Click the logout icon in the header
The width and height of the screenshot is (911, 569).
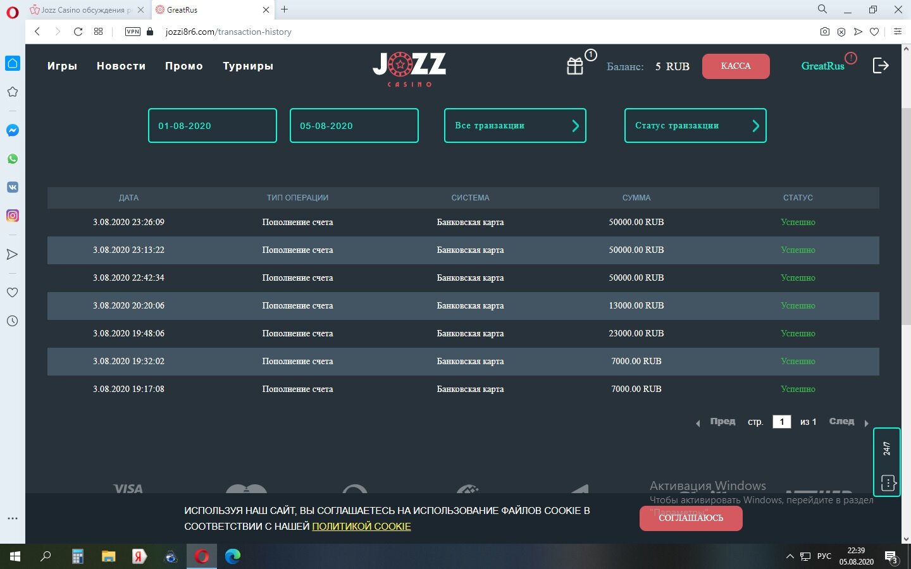point(881,65)
